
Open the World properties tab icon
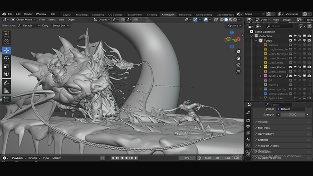[248, 145]
